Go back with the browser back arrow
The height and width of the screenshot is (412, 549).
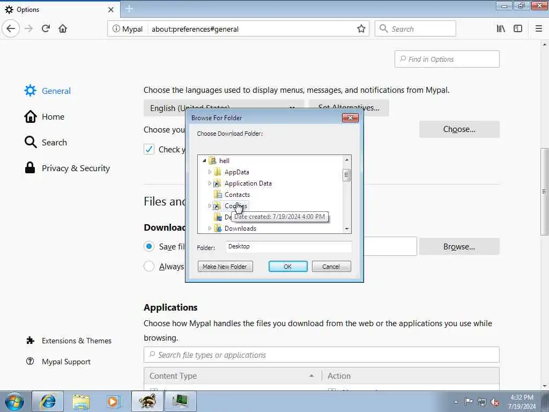pyautogui.click(x=11, y=29)
